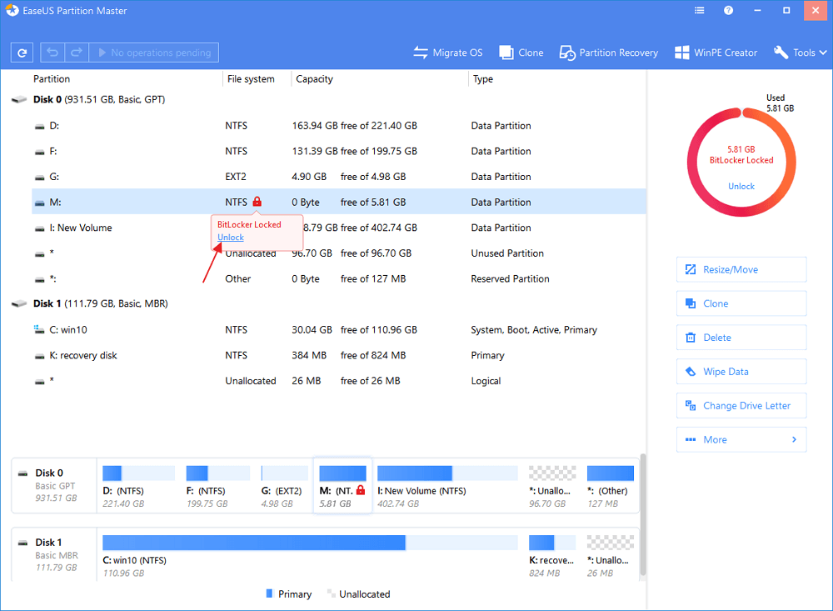Viewport: 833px width, 611px height.
Task: Select C: win10 system partition row
Action: point(339,330)
